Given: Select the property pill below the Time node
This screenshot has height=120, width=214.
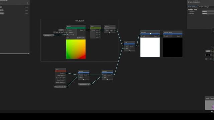Looking at the screenshot, I should coord(60,87).
